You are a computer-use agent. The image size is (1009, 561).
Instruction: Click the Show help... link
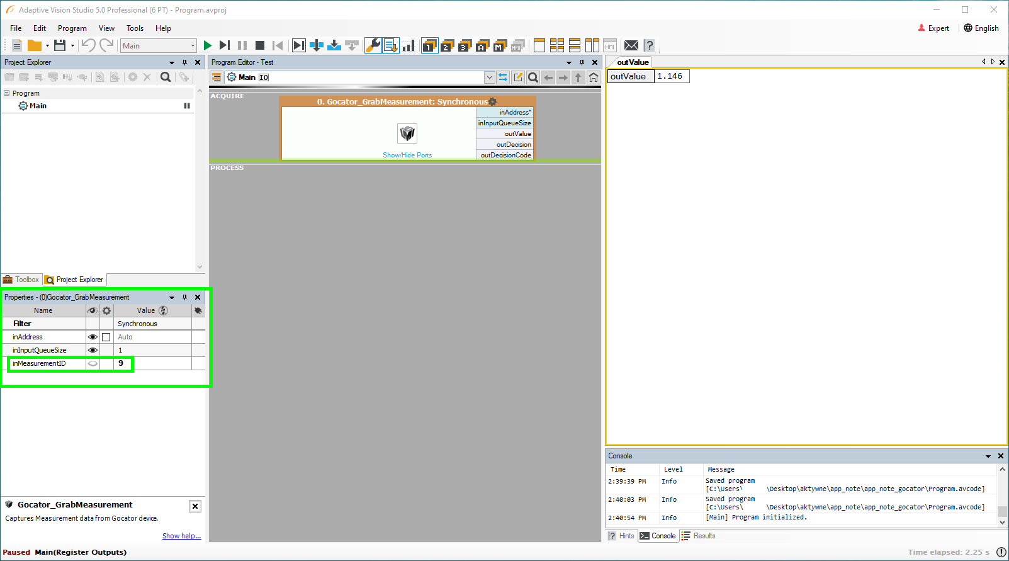pos(181,536)
